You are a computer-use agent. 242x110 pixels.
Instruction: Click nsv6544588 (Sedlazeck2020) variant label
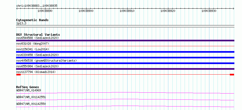click(38, 38)
